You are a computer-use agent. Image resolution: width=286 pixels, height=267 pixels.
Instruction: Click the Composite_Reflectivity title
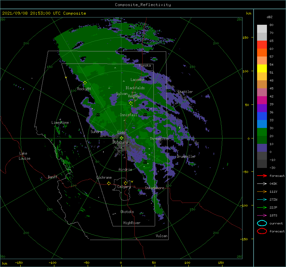tap(143, 5)
